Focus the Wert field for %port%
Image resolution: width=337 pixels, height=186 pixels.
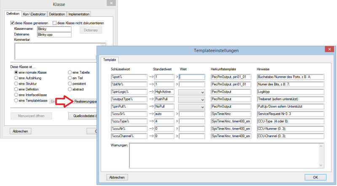pyautogui.click(x=192, y=77)
